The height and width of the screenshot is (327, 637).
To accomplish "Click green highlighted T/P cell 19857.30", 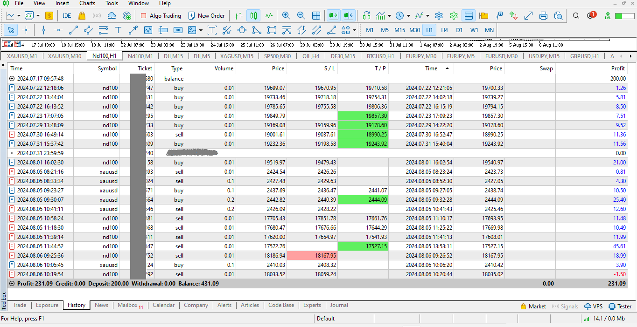I will (x=363, y=116).
